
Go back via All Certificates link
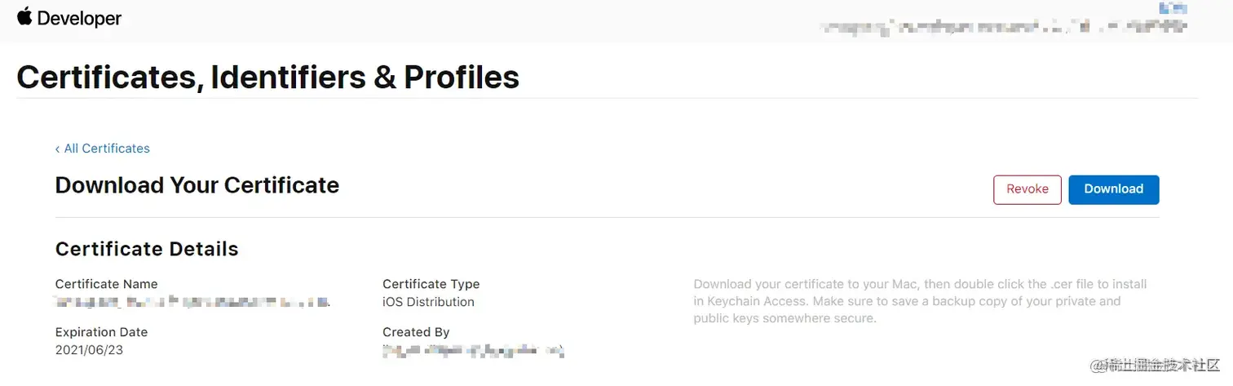click(107, 149)
